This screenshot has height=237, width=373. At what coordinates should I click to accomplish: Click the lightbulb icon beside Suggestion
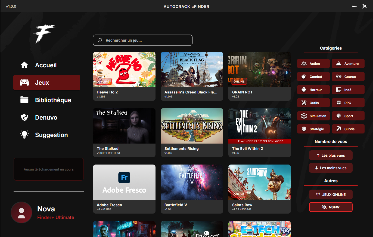click(x=24, y=135)
